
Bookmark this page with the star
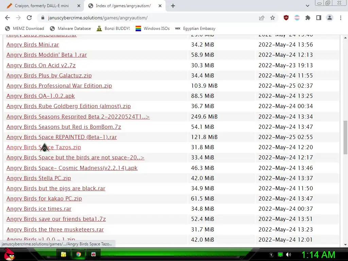[x=273, y=18]
